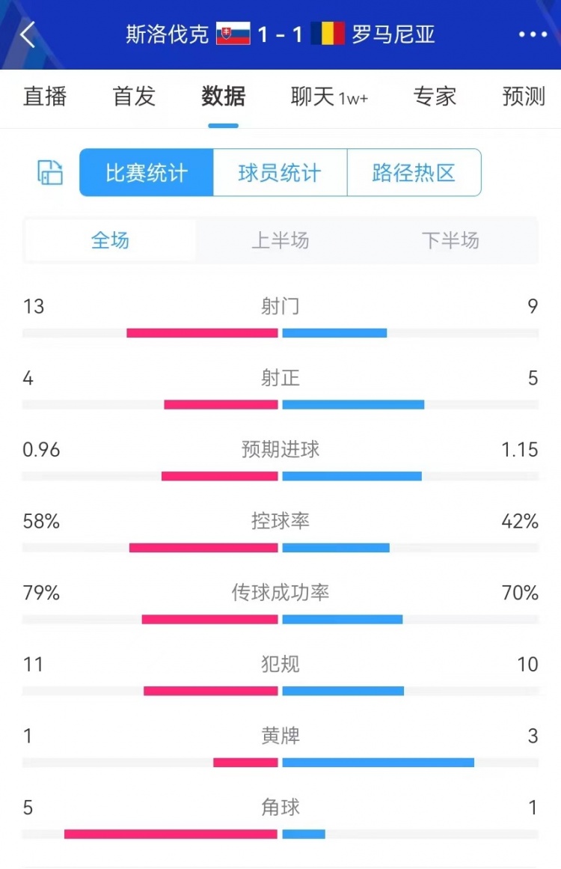The width and height of the screenshot is (561, 869).
Task: Select the 比赛统计 segment button
Action: (x=147, y=173)
